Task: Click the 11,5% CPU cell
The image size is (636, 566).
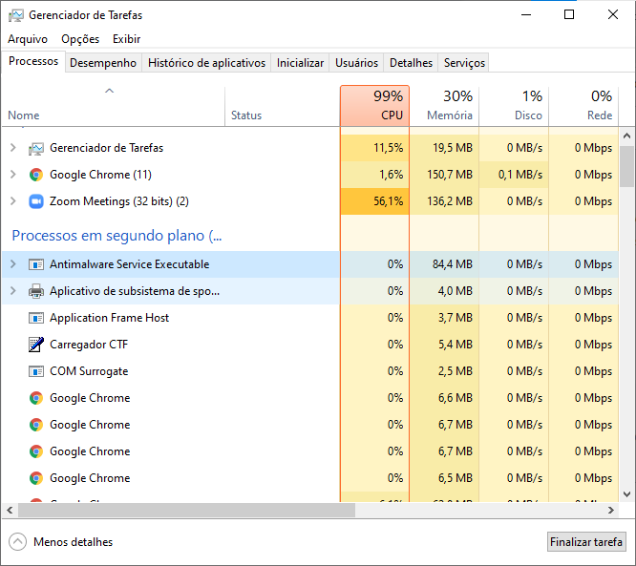Action: coord(374,148)
